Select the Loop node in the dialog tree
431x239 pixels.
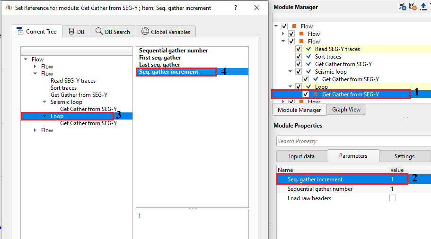point(57,116)
